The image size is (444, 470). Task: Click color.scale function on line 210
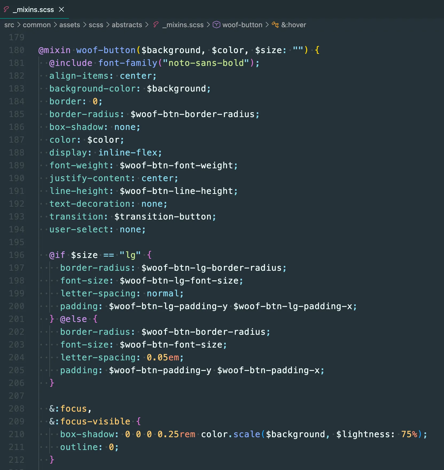[x=231, y=434]
